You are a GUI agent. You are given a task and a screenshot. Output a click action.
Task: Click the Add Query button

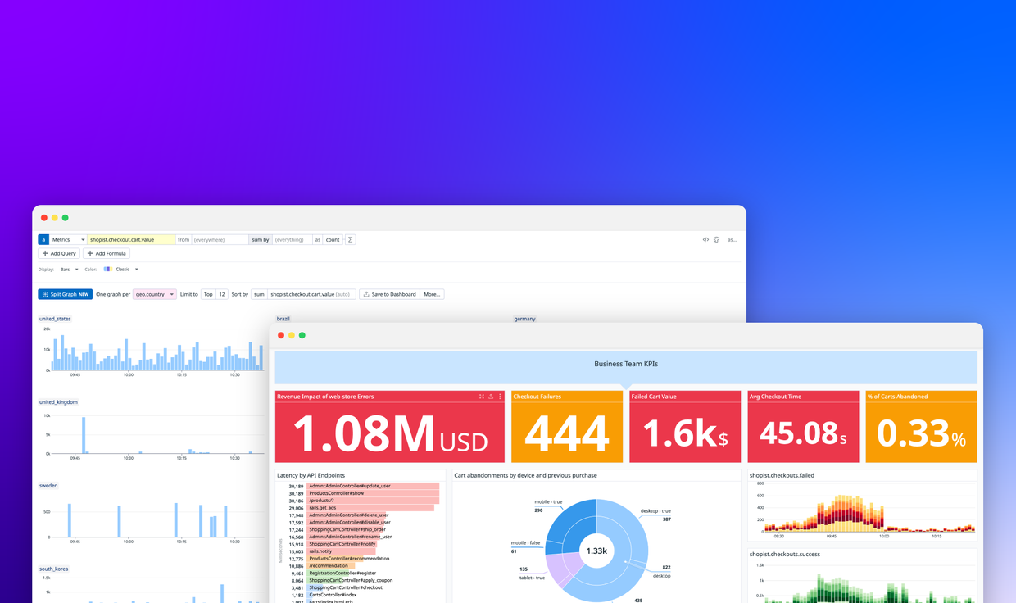59,253
